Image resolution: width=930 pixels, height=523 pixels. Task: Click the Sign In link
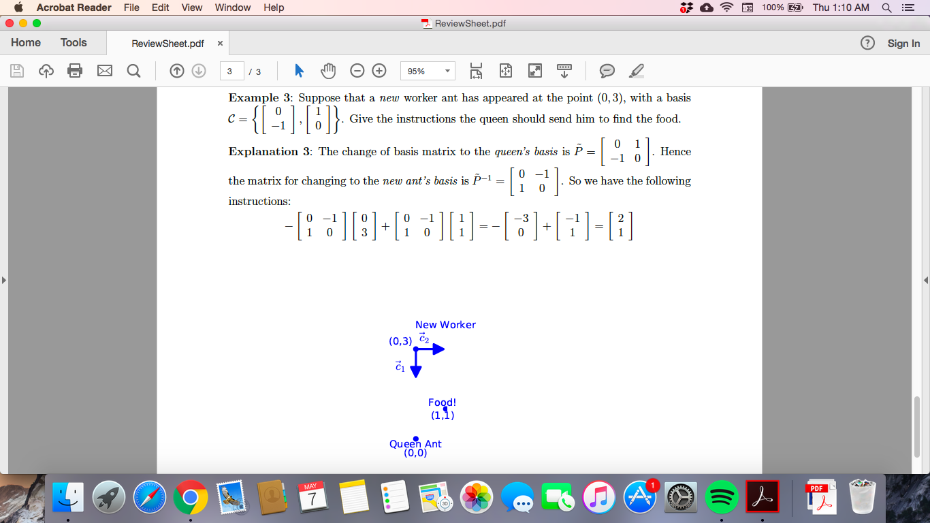[x=903, y=42]
